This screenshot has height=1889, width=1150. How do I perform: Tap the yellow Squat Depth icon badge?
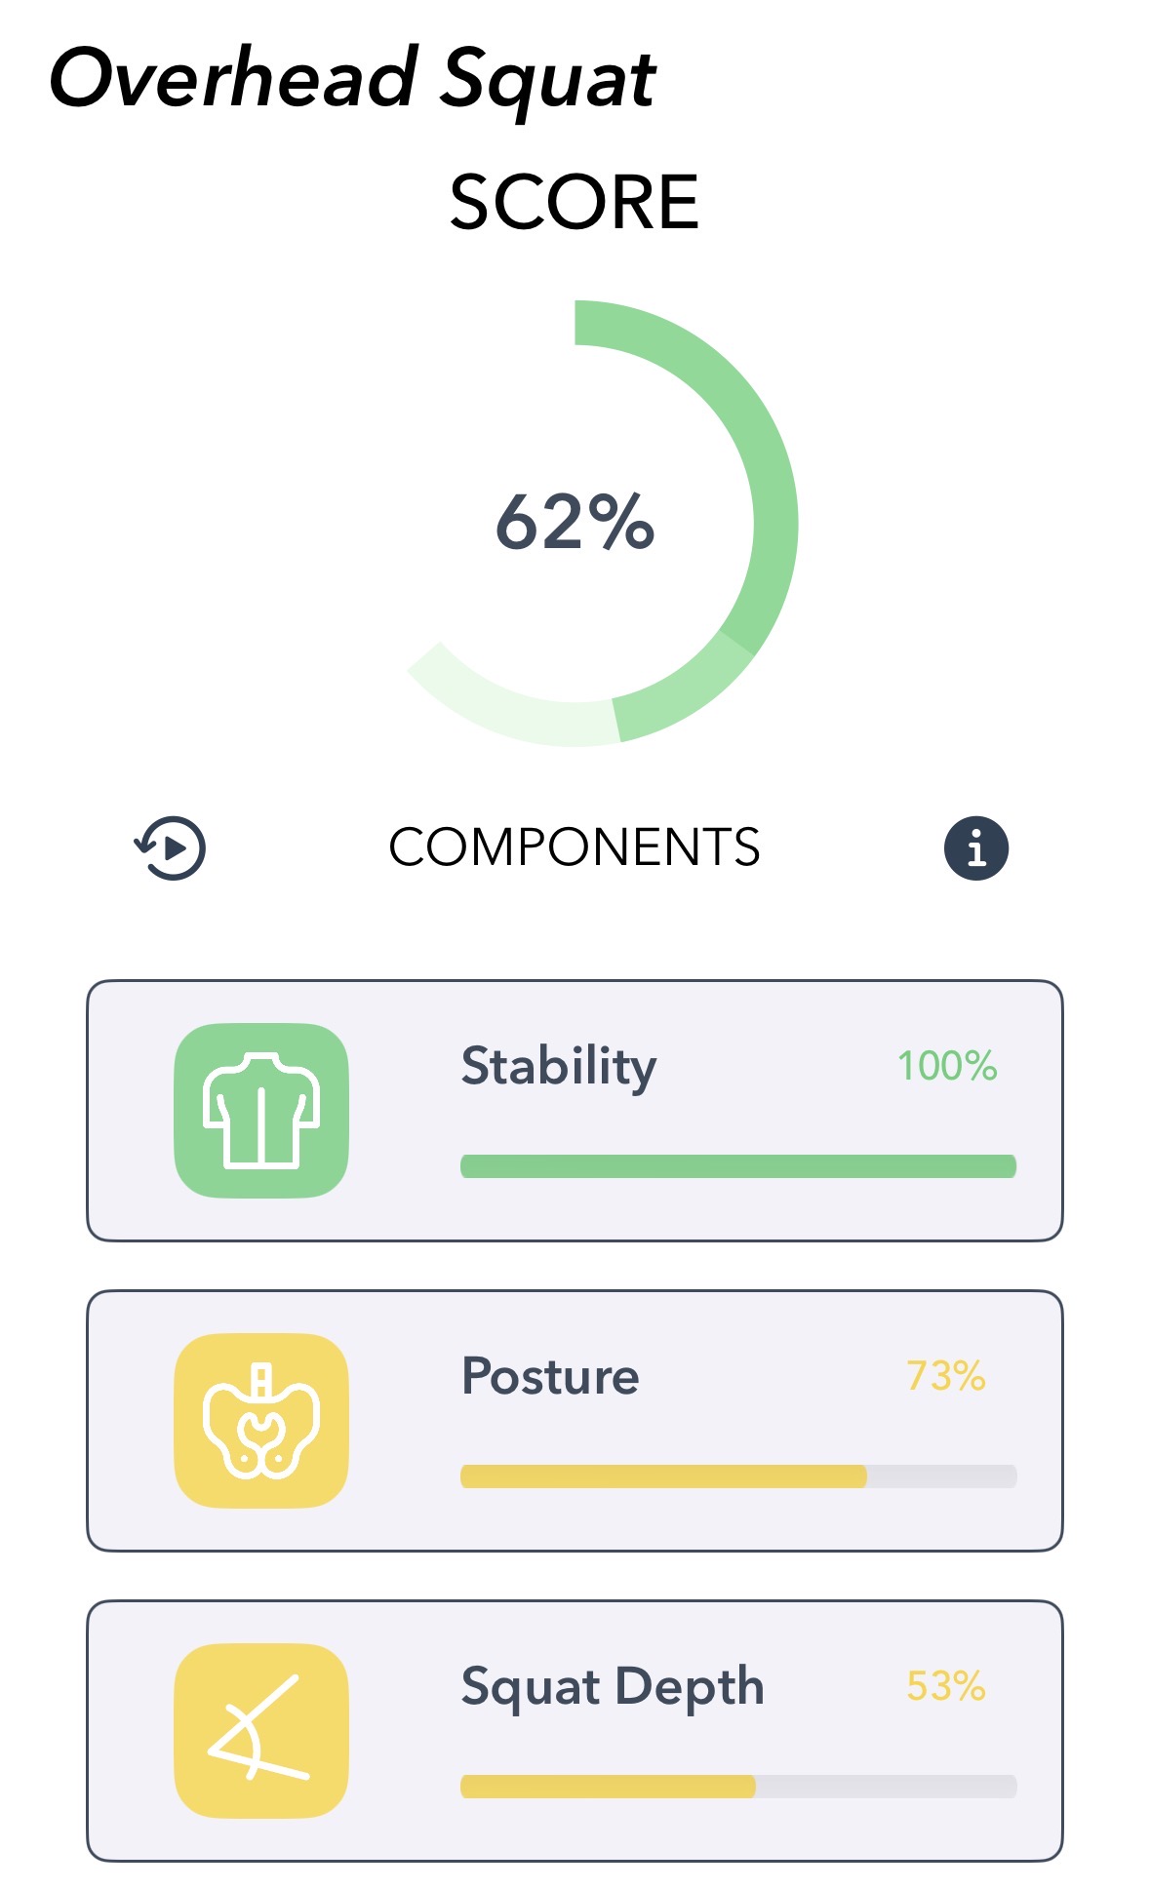pos(260,1734)
